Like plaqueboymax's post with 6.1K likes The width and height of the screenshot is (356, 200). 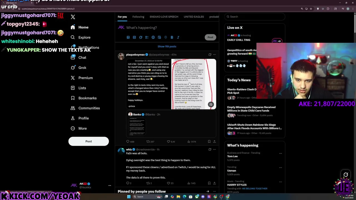tap(171, 142)
